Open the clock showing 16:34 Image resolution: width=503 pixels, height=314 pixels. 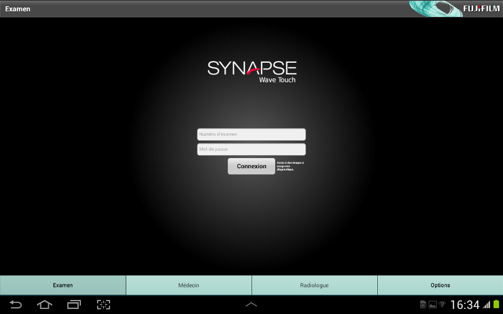pyautogui.click(x=465, y=304)
